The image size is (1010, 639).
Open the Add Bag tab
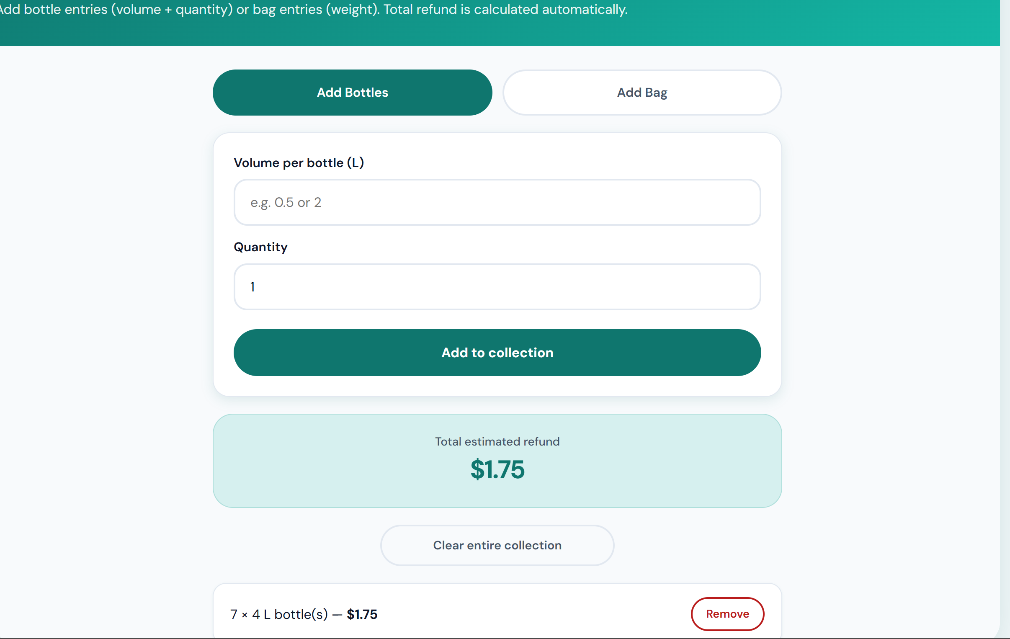[x=642, y=92]
